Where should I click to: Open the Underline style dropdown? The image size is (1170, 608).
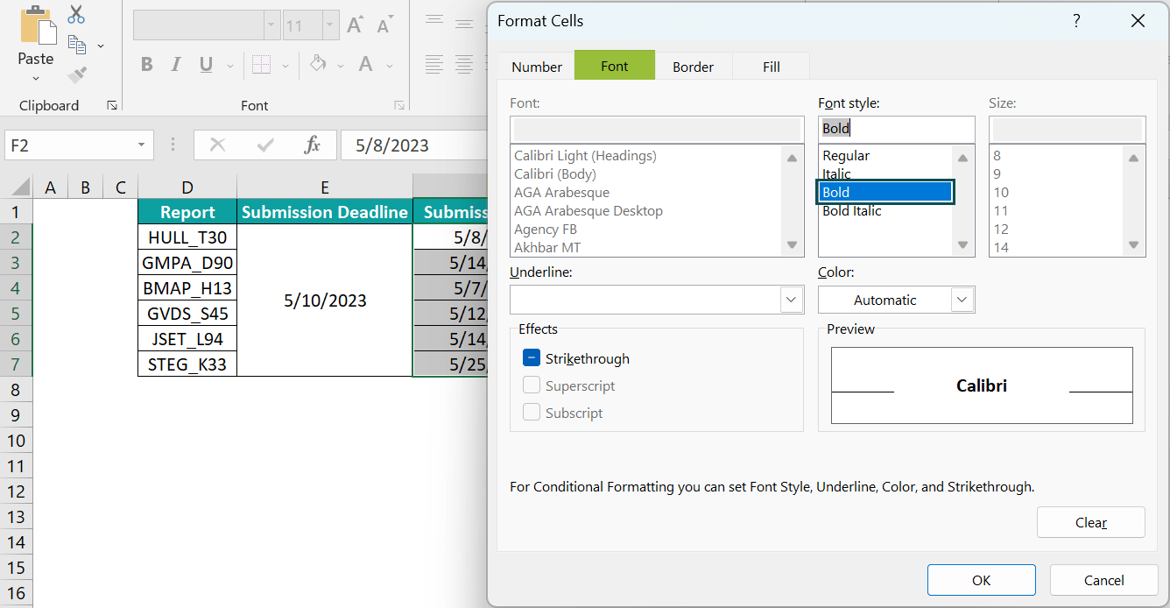pos(791,300)
